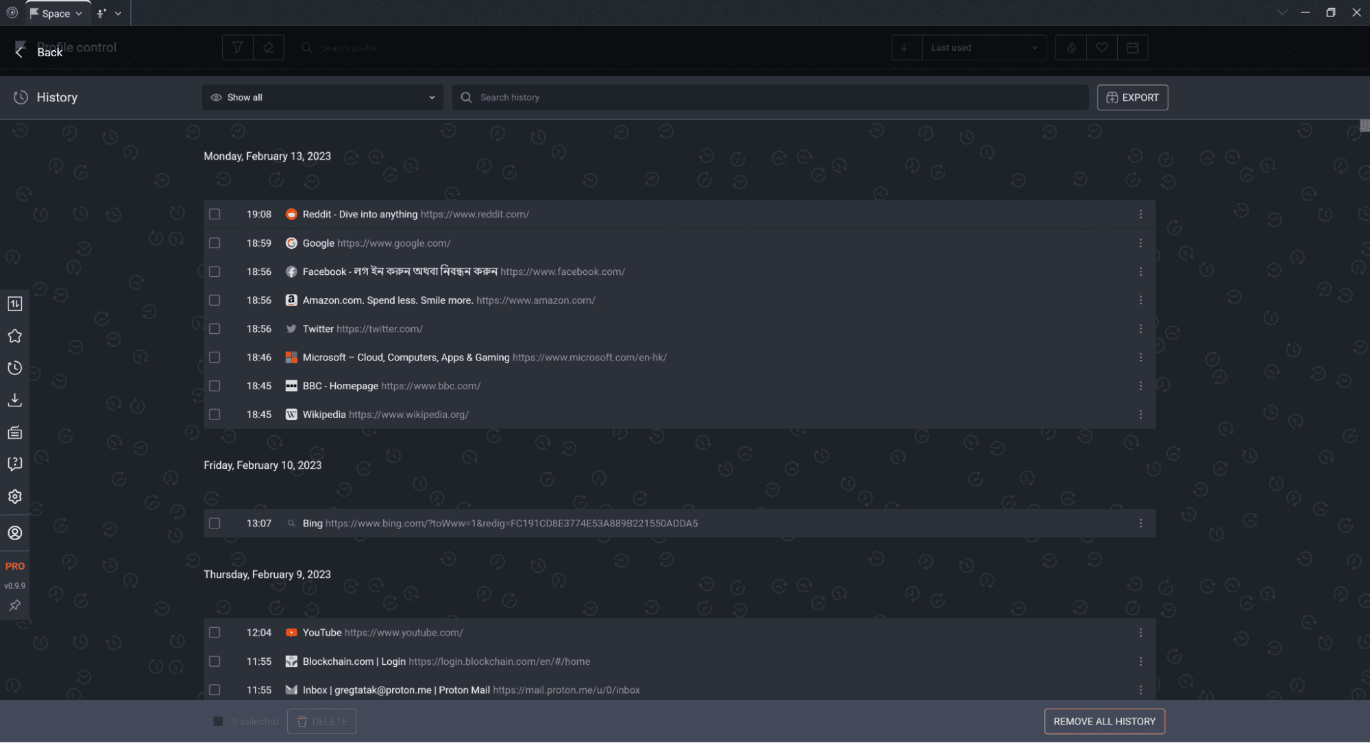The height and width of the screenshot is (743, 1370).
Task: Open the help question icon in sidebar
Action: pyautogui.click(x=14, y=464)
